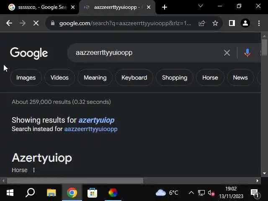Open the Chrome three-dot menu
Viewport: 268px width, 201px height.
click(259, 23)
